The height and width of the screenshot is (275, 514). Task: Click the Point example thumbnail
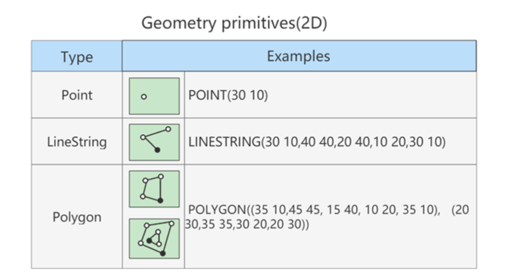coord(154,96)
